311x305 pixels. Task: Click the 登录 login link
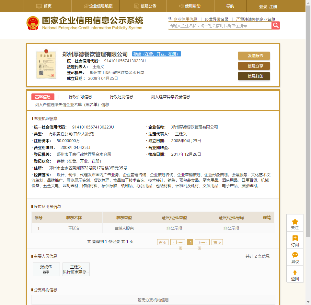[x=263, y=6]
